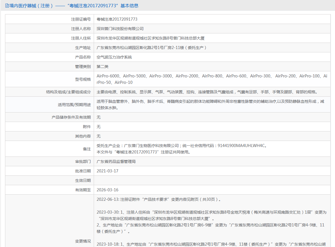The height and width of the screenshot is (247, 335).
Task: Click registrant name 深圳普门科技股份有限公司
Action: (120, 29)
